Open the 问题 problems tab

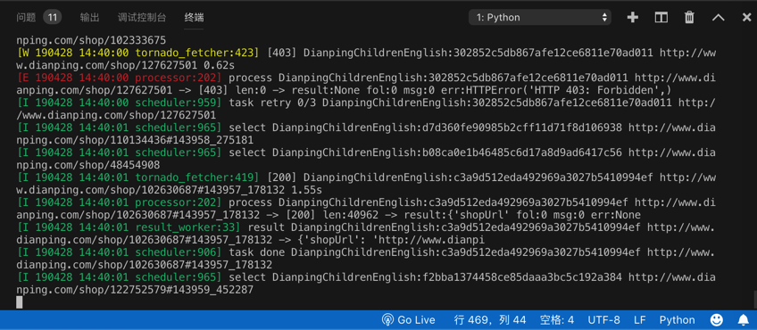coord(26,18)
